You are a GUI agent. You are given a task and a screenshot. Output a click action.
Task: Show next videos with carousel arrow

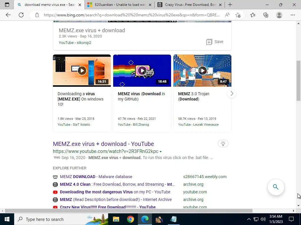(x=232, y=93)
